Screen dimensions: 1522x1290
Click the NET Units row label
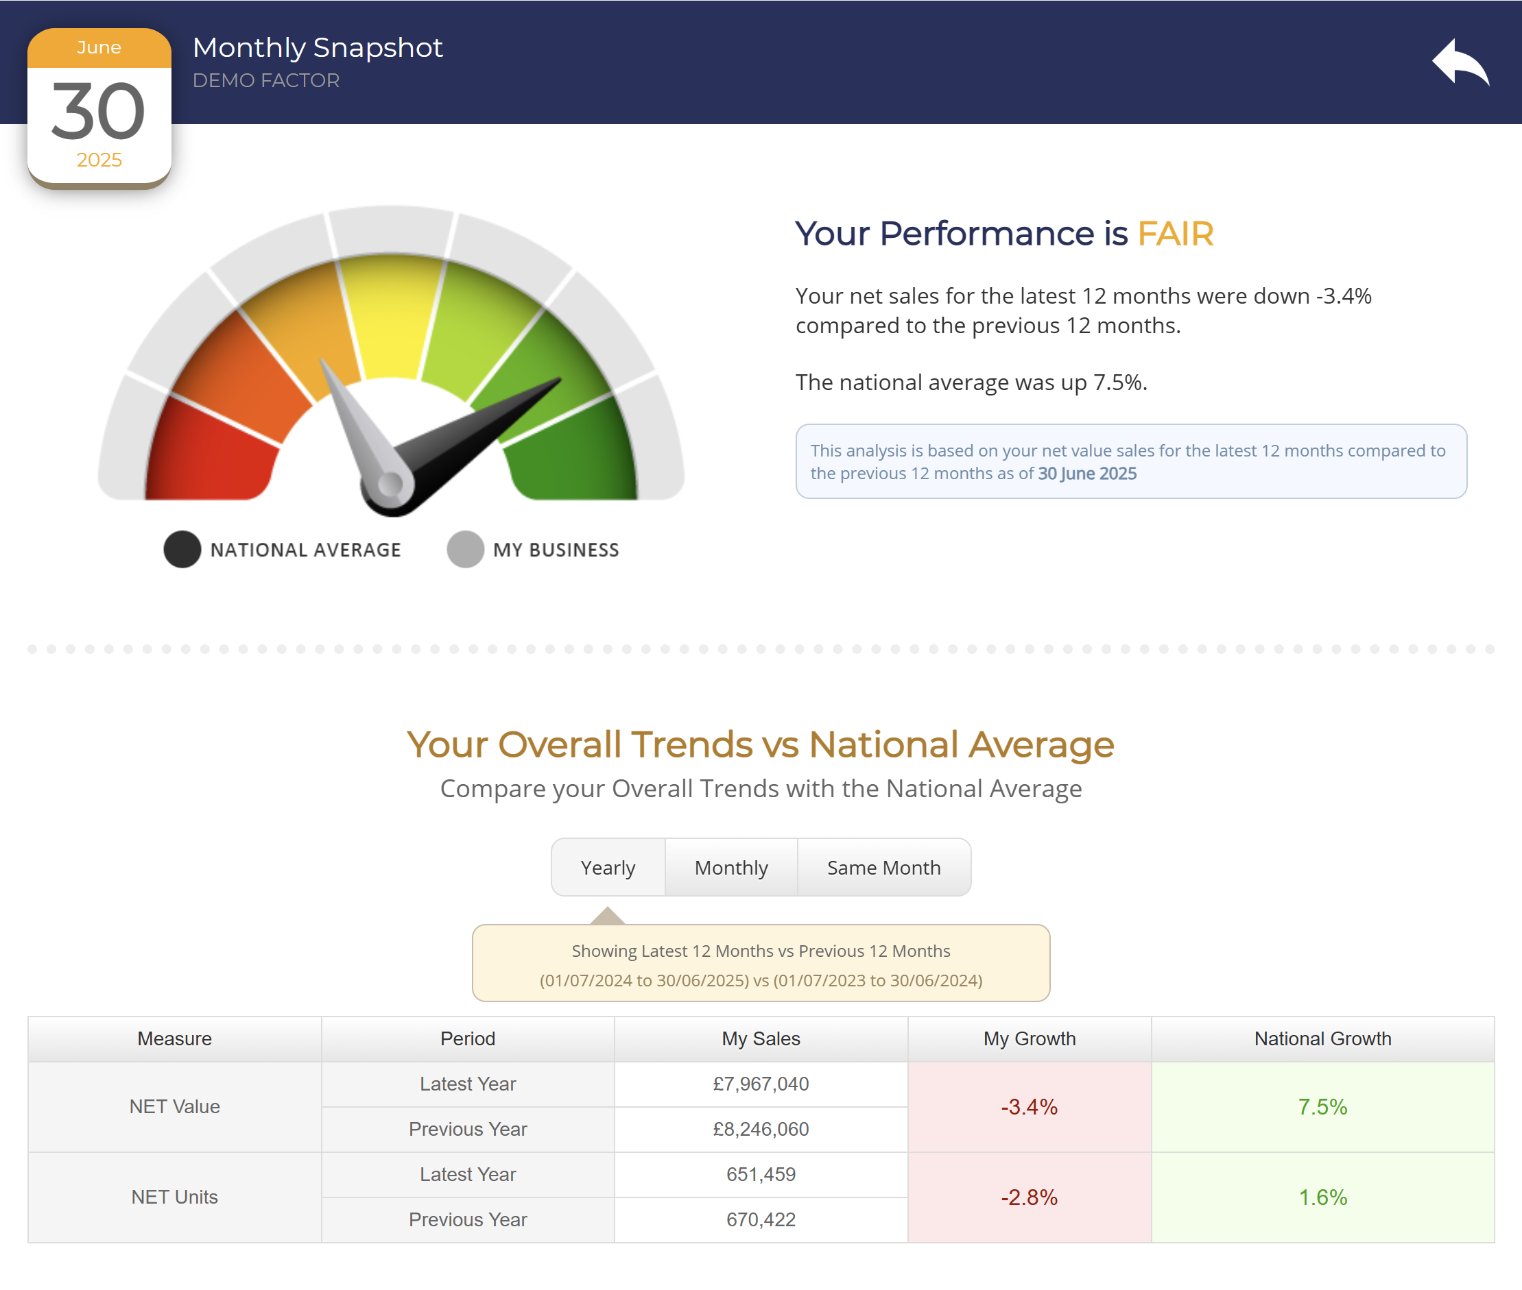(x=174, y=1197)
